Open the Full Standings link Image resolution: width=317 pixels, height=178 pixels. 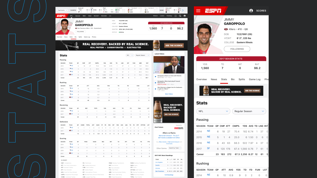click(169, 175)
